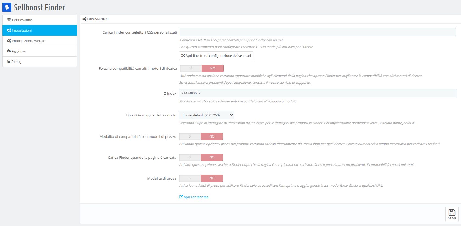Click the wifi icon beside Connessione
461x226 pixels.
coord(9,20)
